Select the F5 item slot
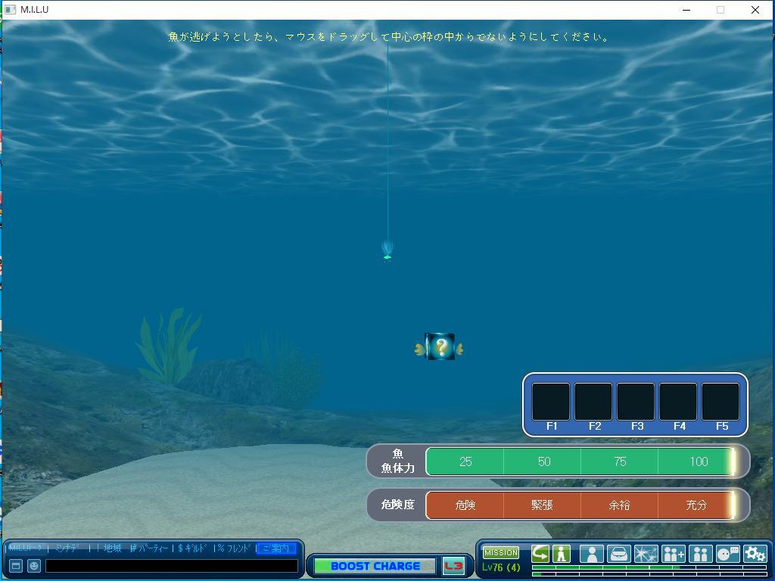The height and width of the screenshot is (581, 775). [721, 402]
